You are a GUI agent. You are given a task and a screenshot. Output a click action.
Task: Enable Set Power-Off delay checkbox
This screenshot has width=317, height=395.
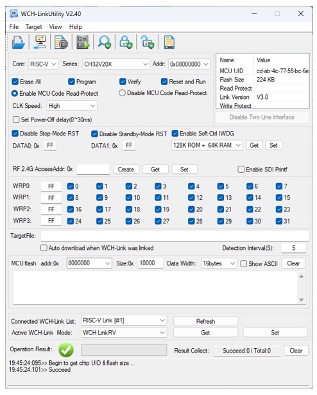tap(16, 119)
